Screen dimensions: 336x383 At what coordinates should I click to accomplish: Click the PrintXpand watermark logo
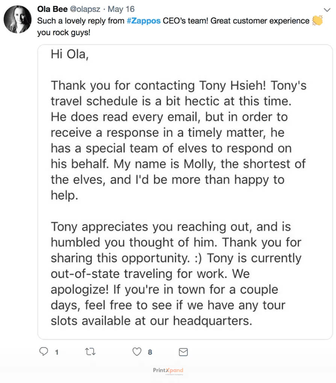point(168,371)
